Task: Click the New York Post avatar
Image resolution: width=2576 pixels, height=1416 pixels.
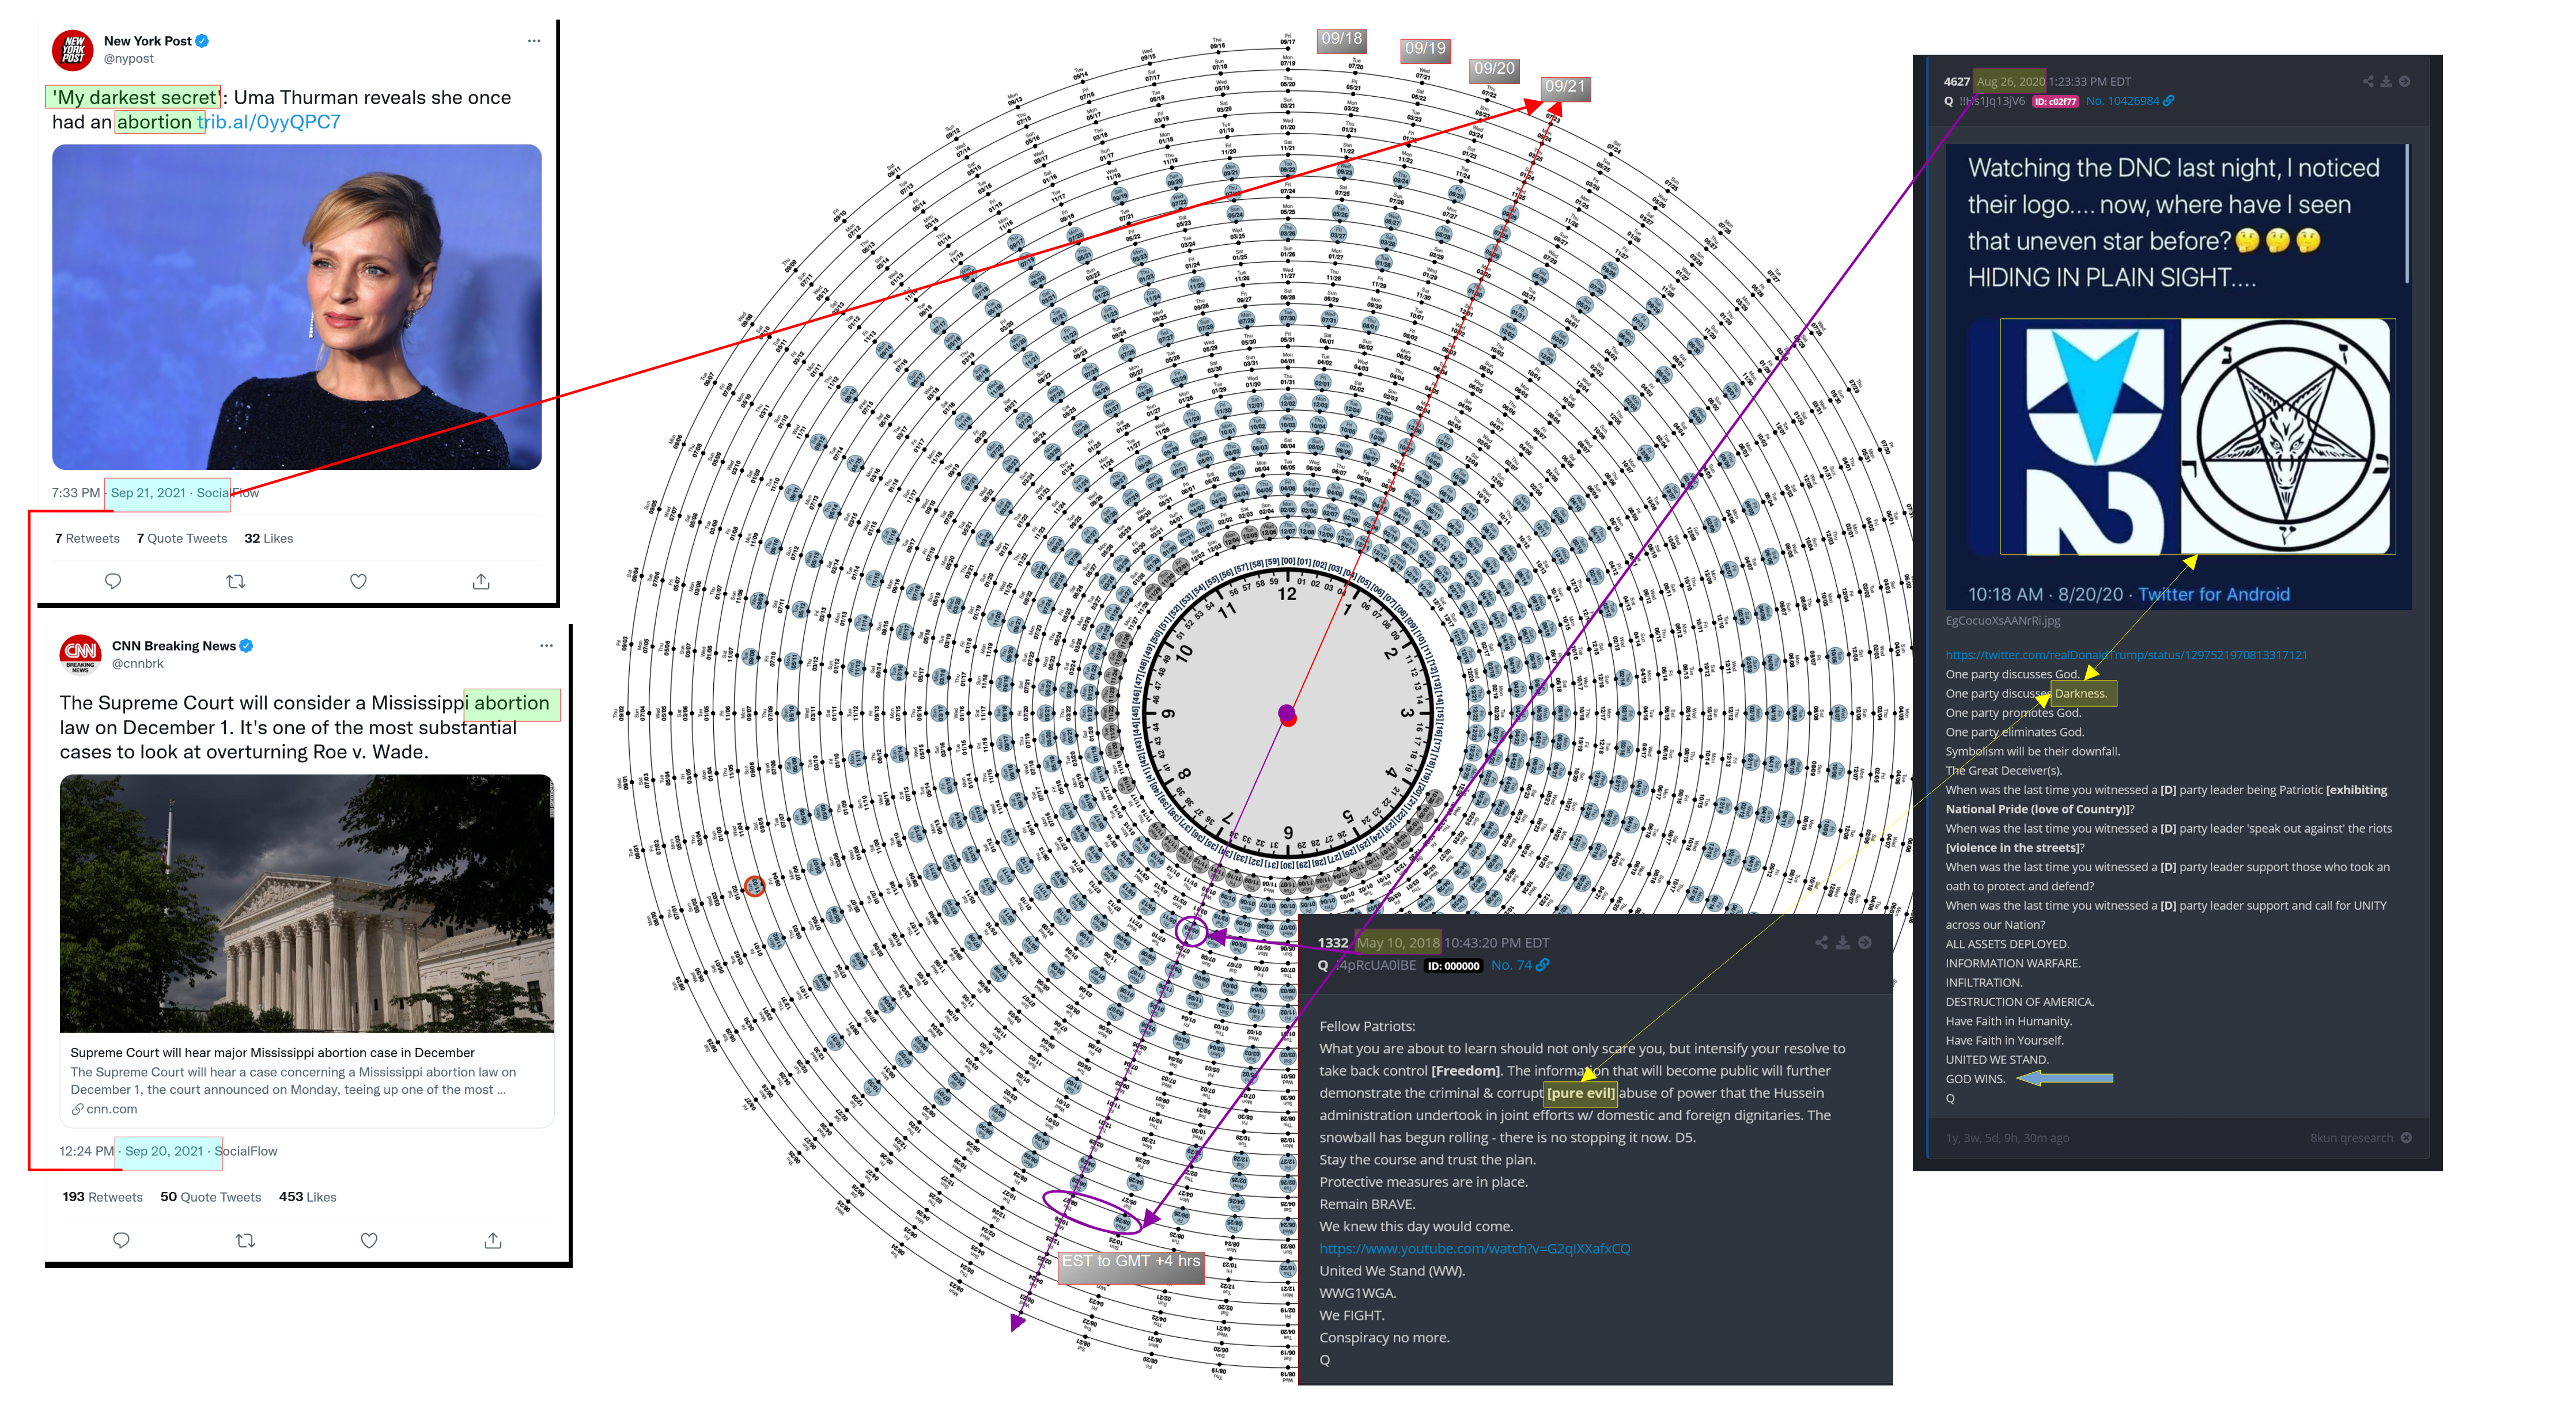Action: click(x=73, y=50)
